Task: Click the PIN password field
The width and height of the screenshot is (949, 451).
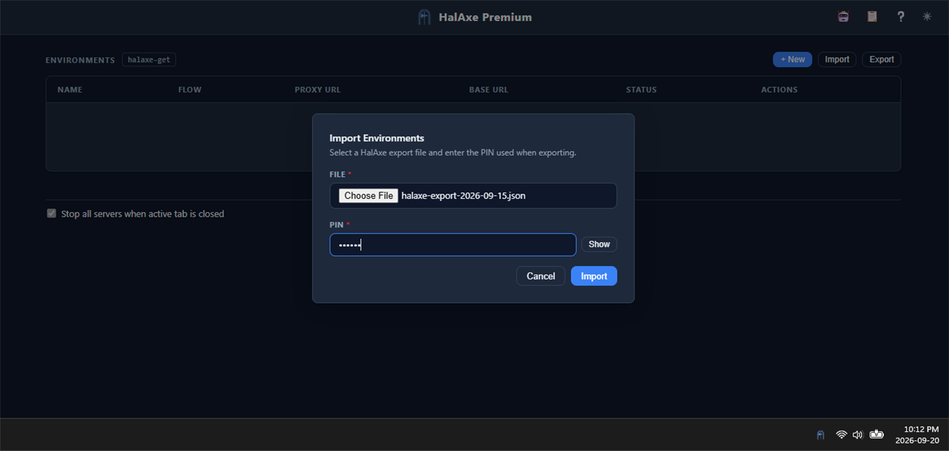Action: [x=452, y=244]
